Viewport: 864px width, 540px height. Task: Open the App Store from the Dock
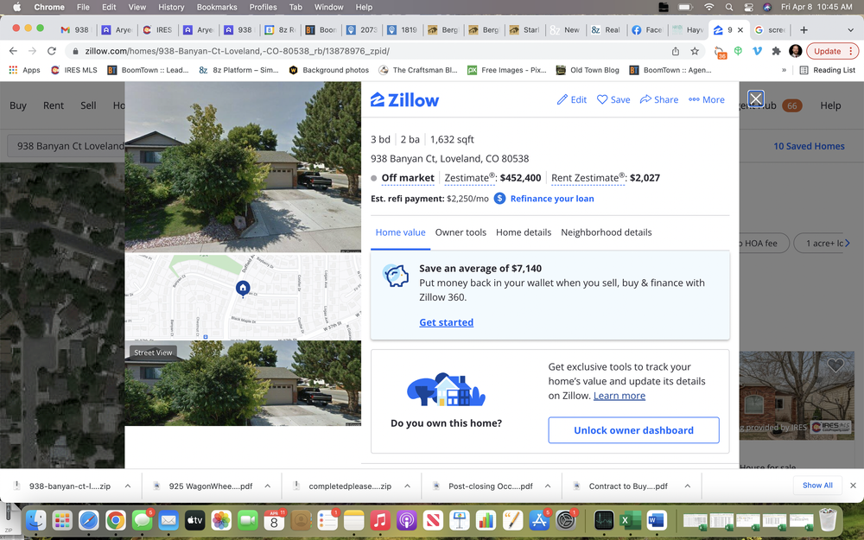coord(539,520)
